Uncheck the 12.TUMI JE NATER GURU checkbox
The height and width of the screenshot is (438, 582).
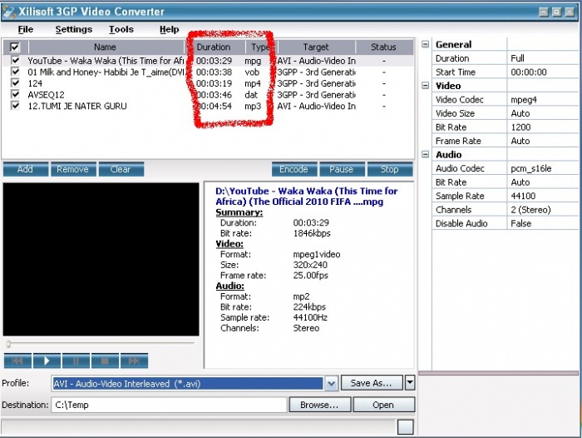15,106
